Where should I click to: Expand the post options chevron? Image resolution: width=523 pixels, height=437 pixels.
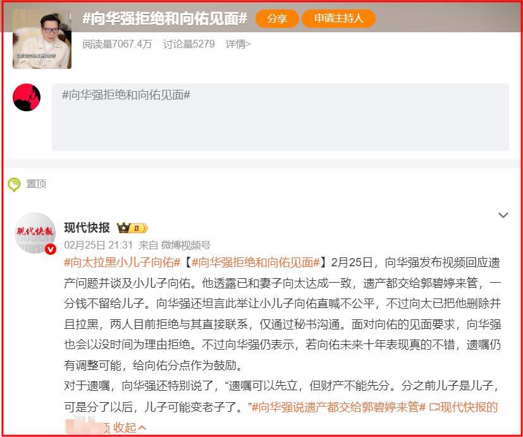503,215
